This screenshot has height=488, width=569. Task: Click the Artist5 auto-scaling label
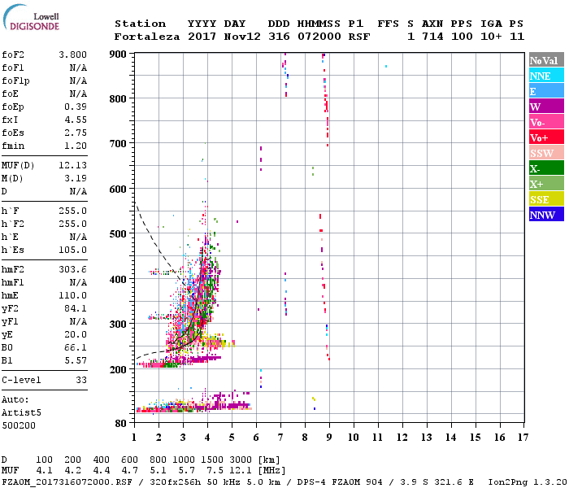[21, 413]
